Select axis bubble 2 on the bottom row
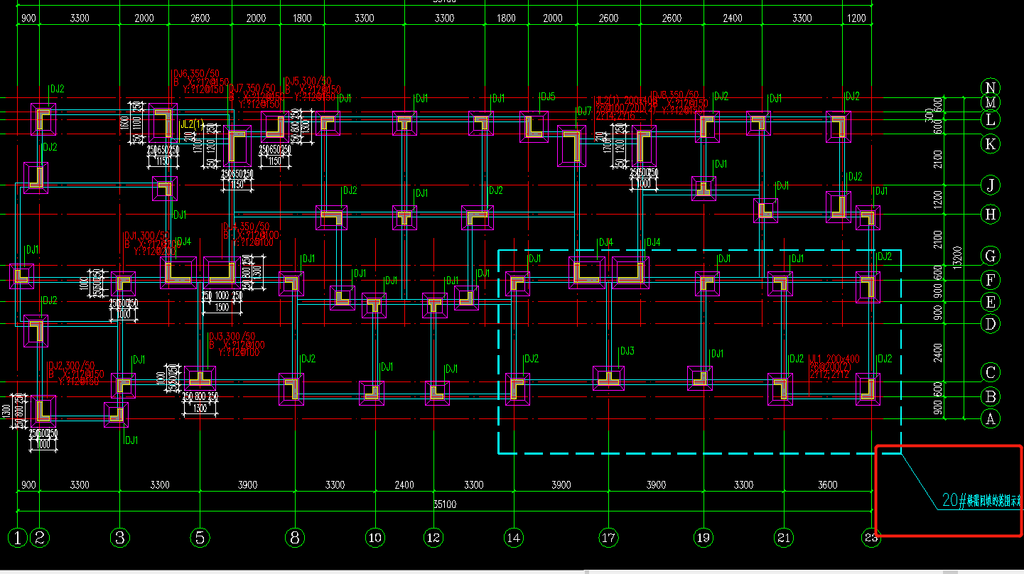The width and height of the screenshot is (1024, 574). (41, 538)
